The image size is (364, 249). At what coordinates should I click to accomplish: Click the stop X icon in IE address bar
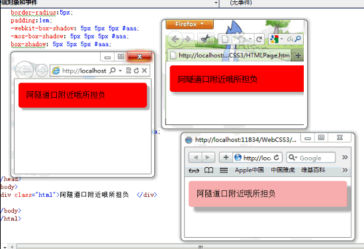(144, 71)
